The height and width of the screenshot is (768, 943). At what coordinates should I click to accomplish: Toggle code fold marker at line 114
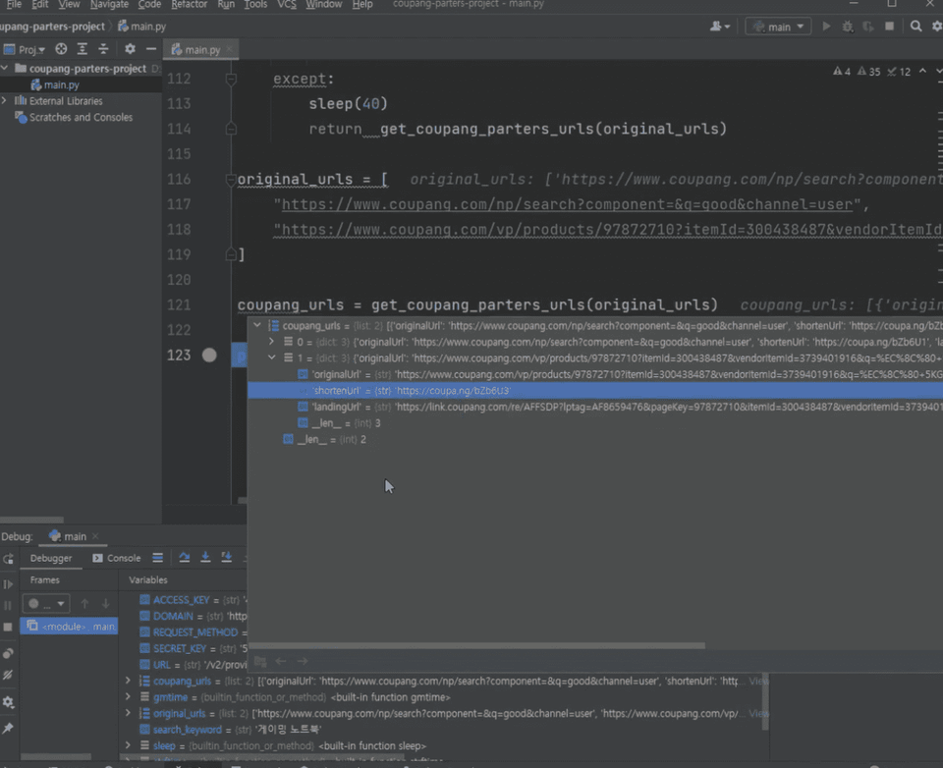tap(231, 129)
